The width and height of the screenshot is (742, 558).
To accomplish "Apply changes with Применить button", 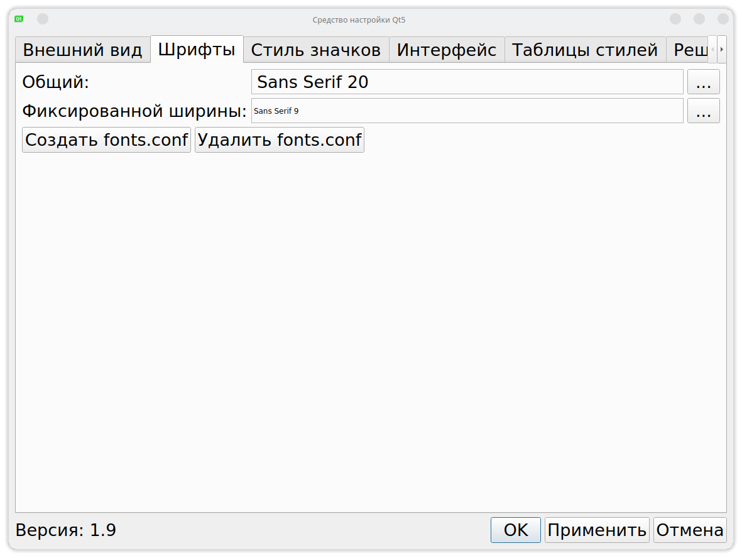I will [x=597, y=530].
